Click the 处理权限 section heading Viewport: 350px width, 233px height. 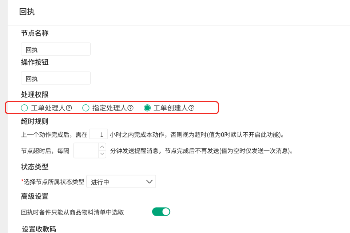coord(35,95)
